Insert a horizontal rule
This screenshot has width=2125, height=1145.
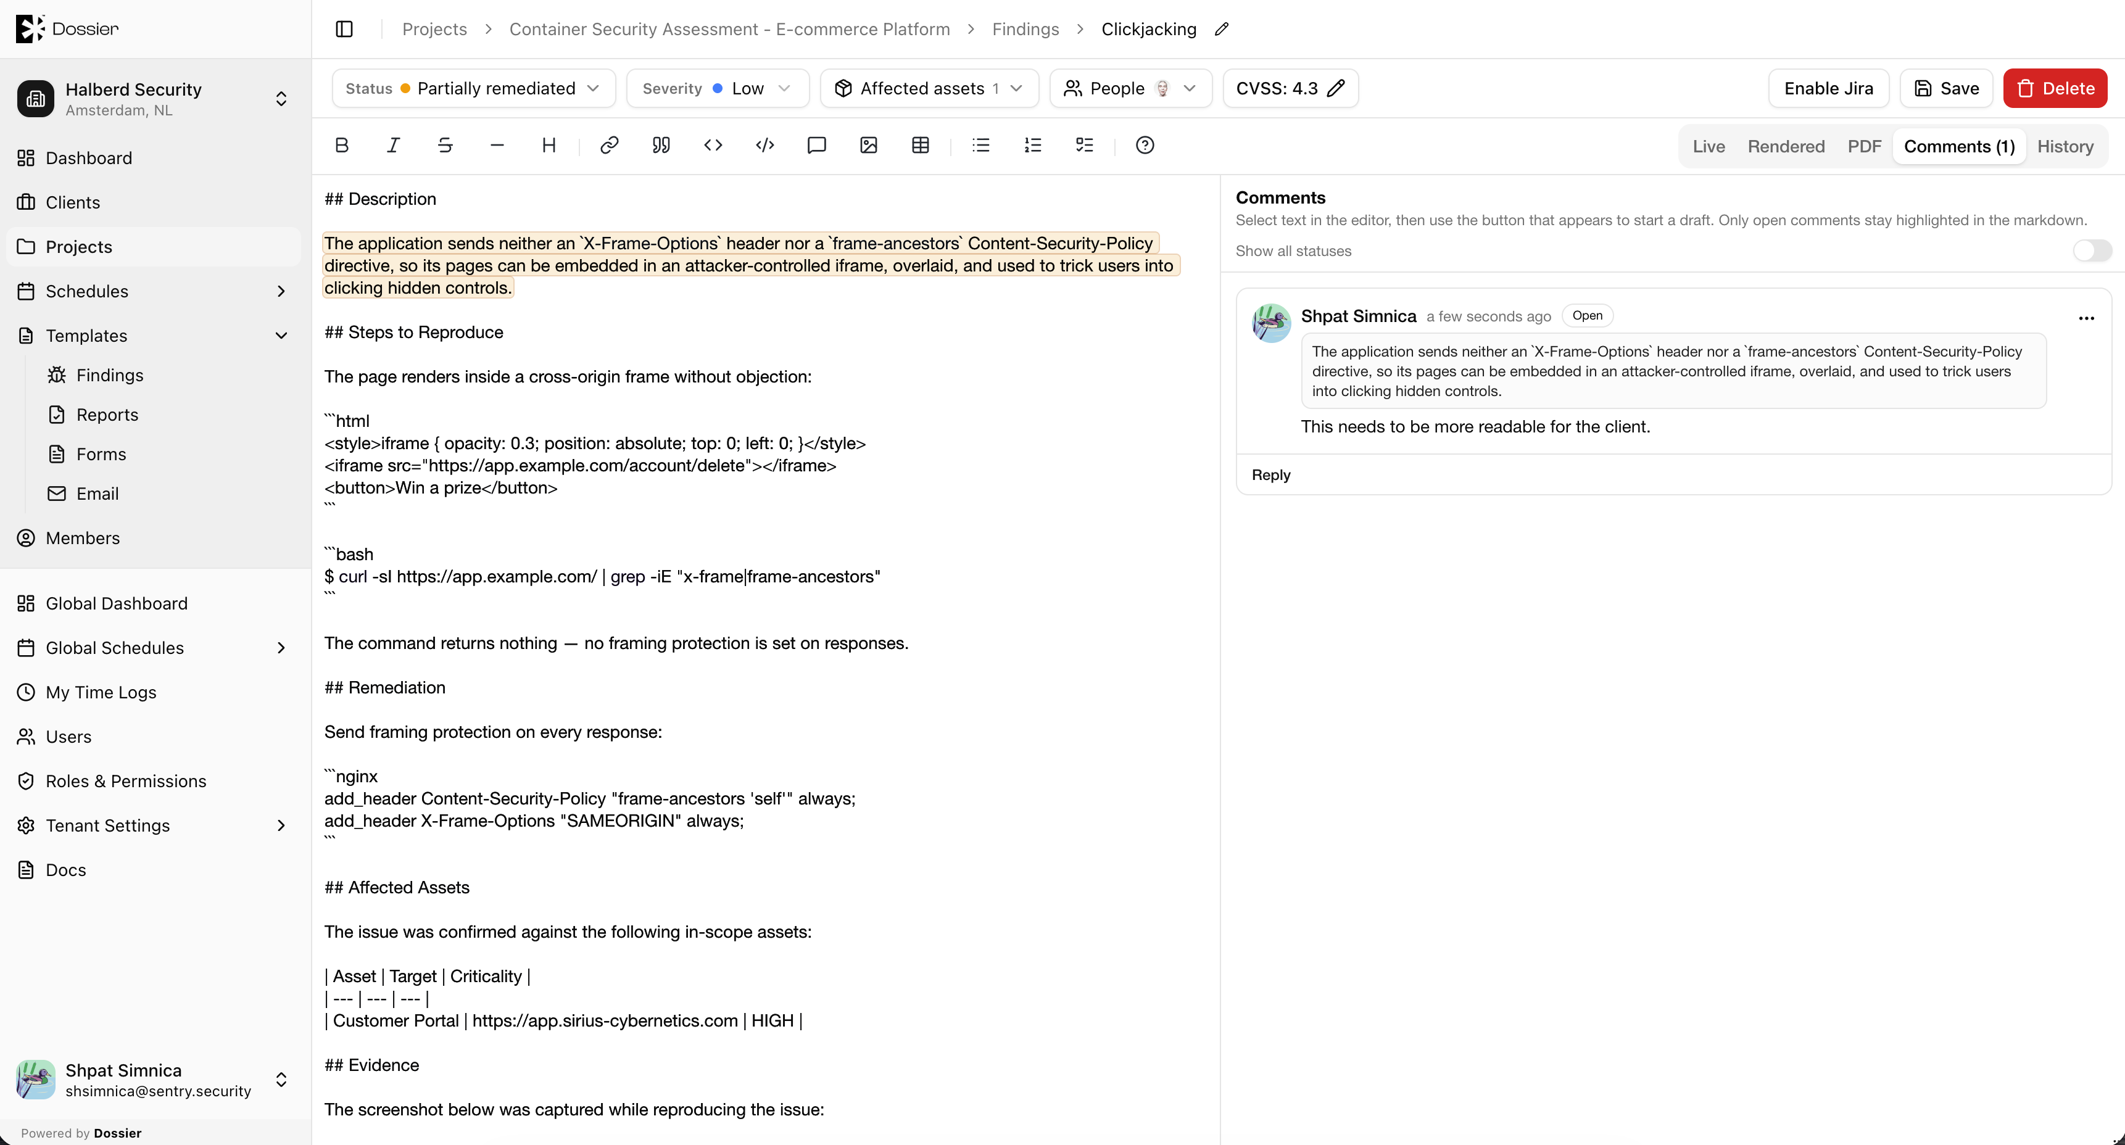point(497,145)
